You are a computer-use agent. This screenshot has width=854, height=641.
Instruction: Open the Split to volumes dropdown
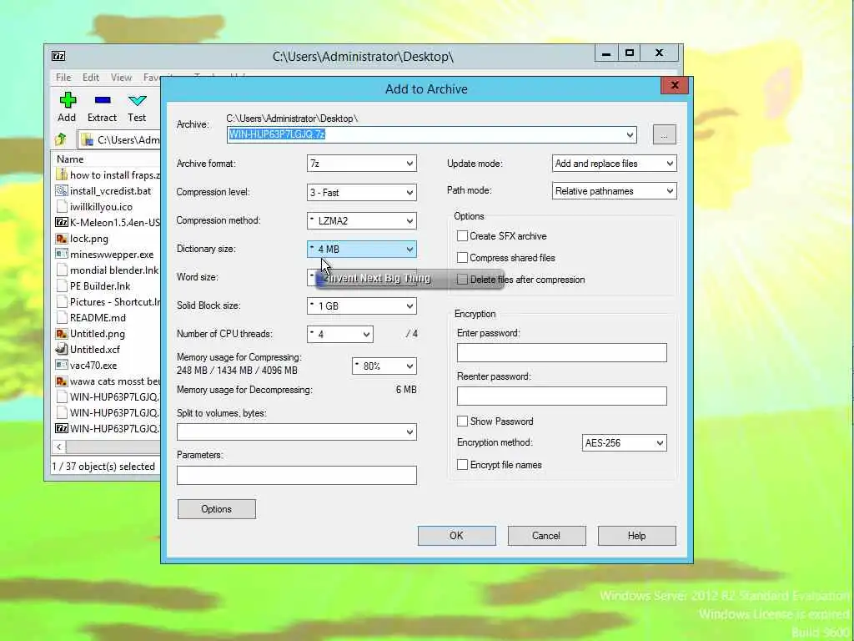(297, 432)
